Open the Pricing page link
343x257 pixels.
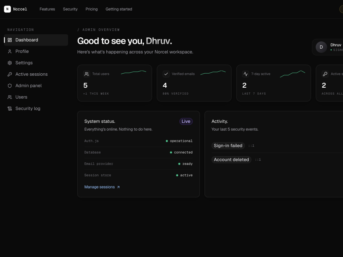tap(92, 9)
